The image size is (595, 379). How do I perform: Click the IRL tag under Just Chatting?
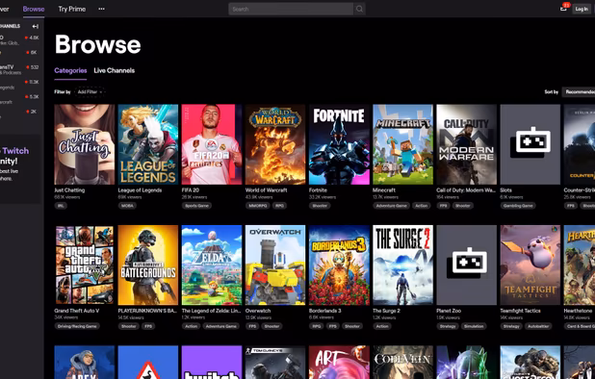pos(61,206)
